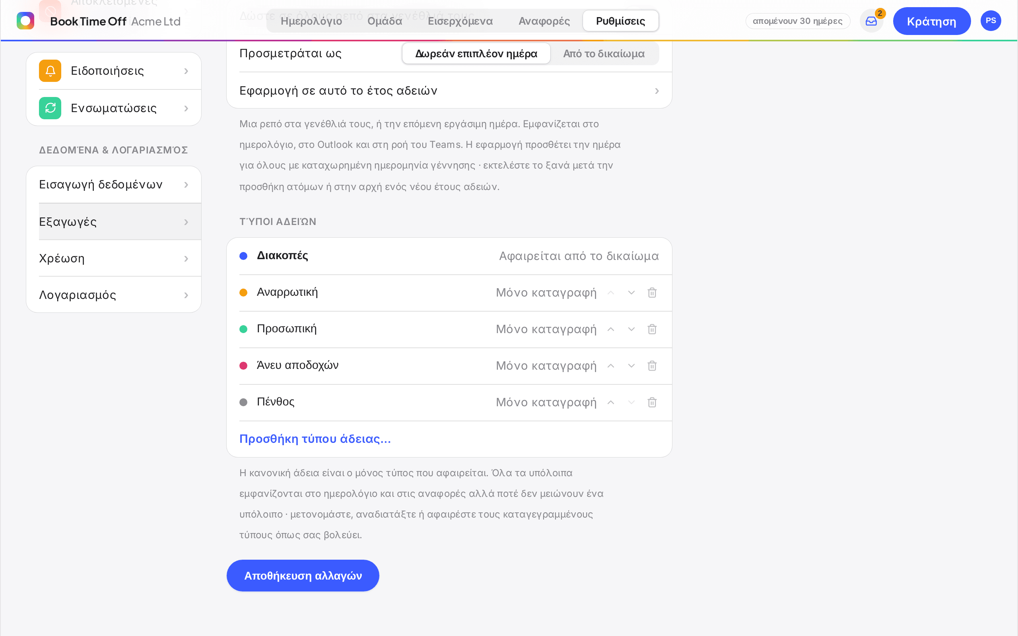The width and height of the screenshot is (1018, 636).
Task: Select Από το δικαίωμα option
Action: [x=604, y=54]
